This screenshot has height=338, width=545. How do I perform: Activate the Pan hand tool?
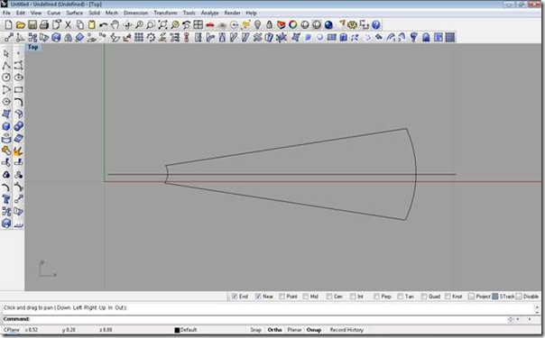[115, 24]
